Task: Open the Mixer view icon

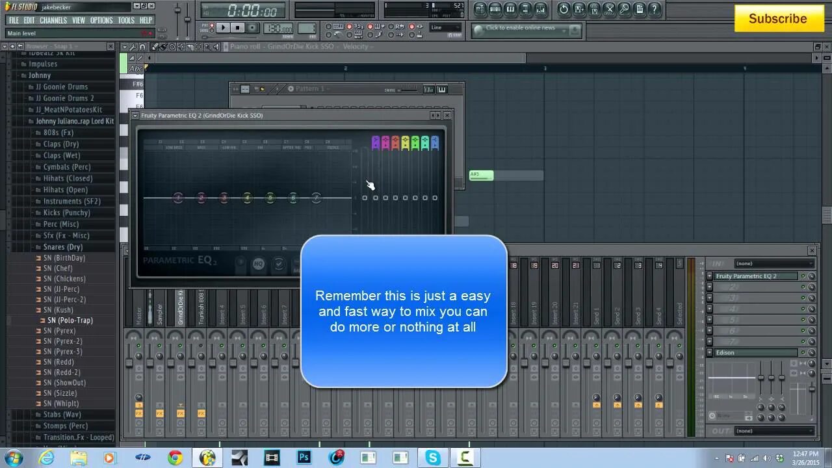Action: [x=540, y=9]
